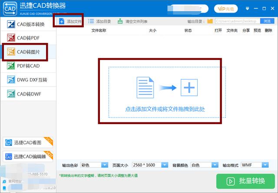The width and height of the screenshot is (278, 193).
Task: Click the CAD转DWF sidebar icon
Action: 11,94
